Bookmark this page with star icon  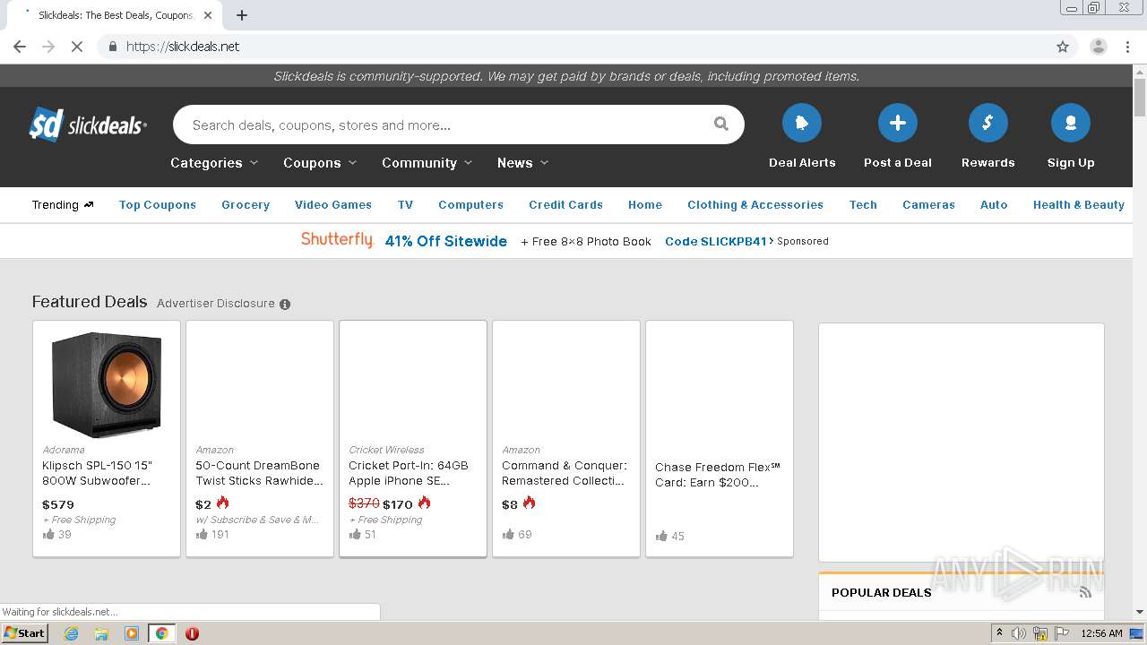pyautogui.click(x=1063, y=47)
